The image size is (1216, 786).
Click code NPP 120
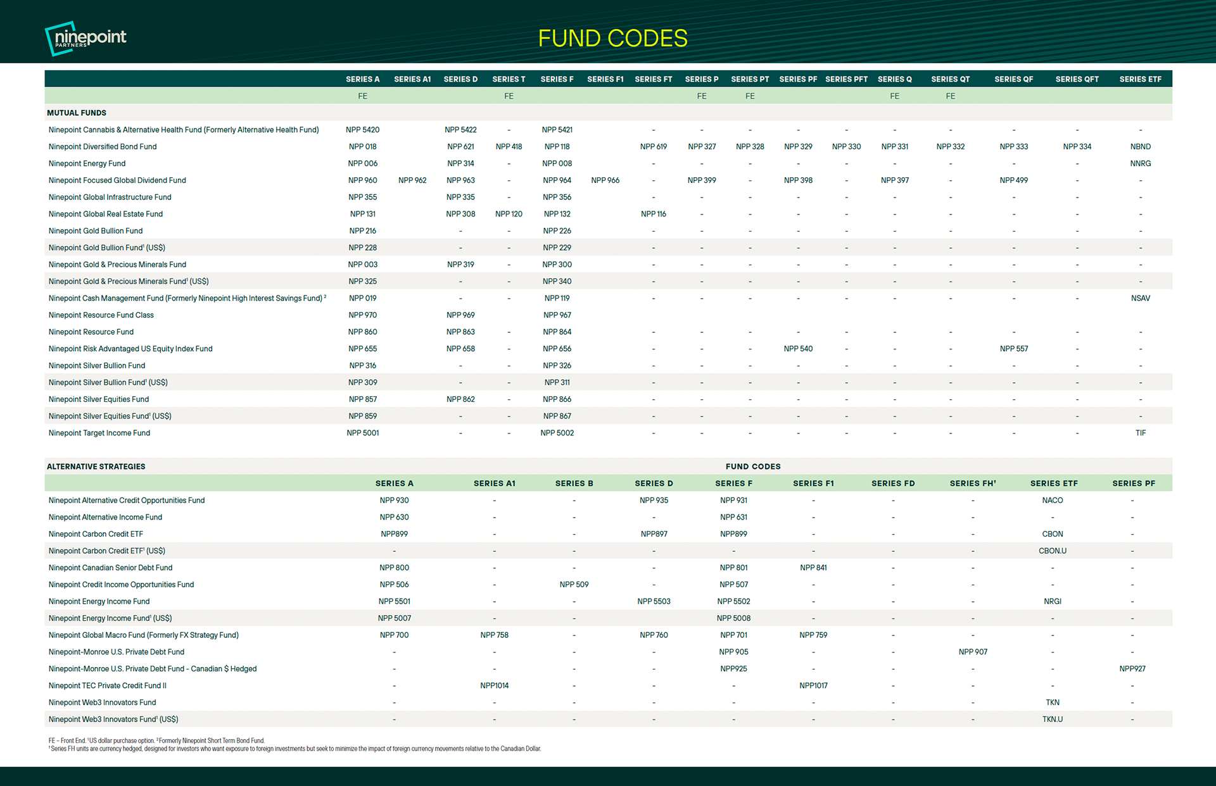(x=509, y=214)
